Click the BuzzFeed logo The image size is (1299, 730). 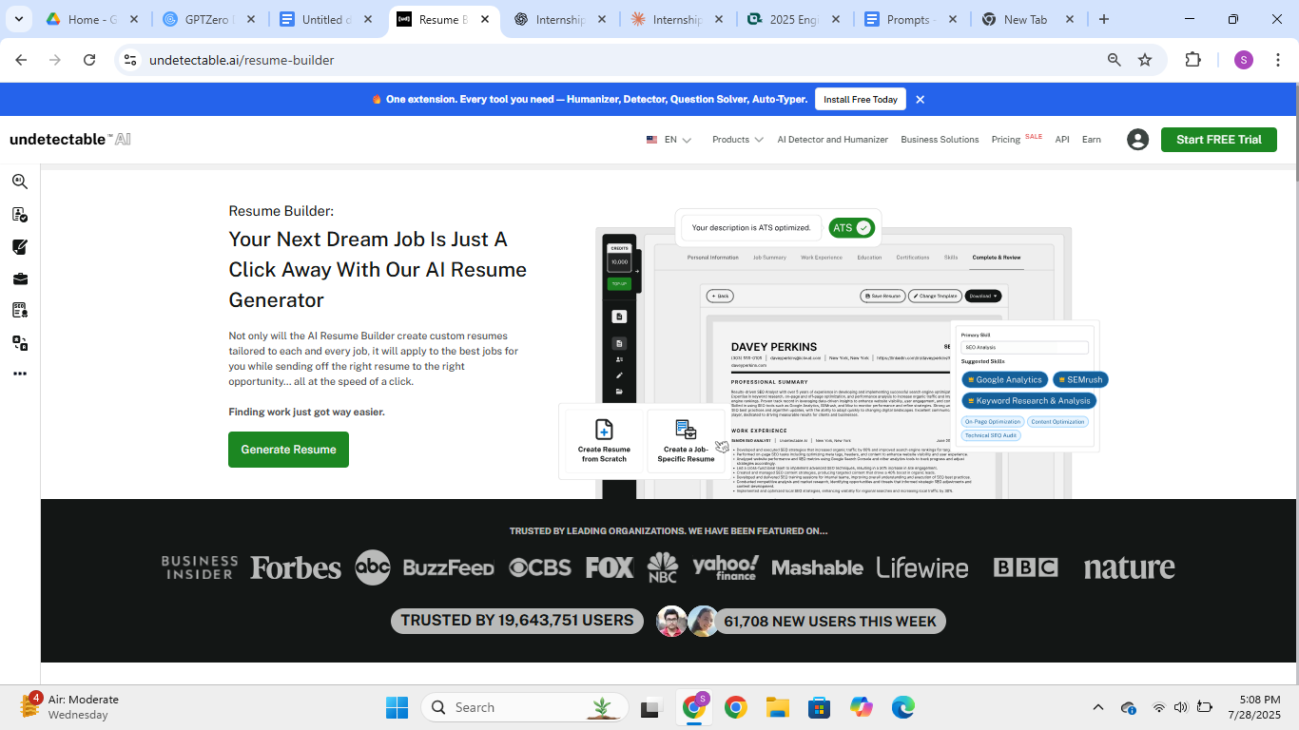(449, 568)
